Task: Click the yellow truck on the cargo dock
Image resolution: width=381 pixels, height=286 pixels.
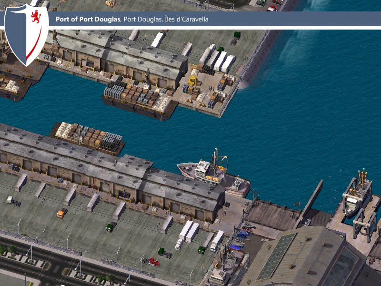Action: 194,81
